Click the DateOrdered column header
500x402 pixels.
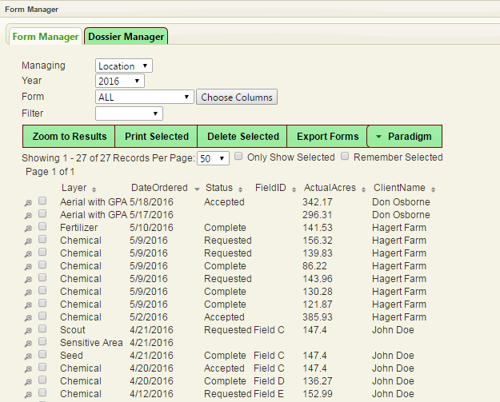click(159, 188)
